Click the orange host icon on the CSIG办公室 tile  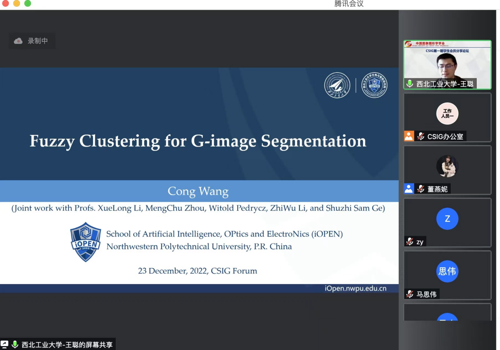(x=409, y=136)
